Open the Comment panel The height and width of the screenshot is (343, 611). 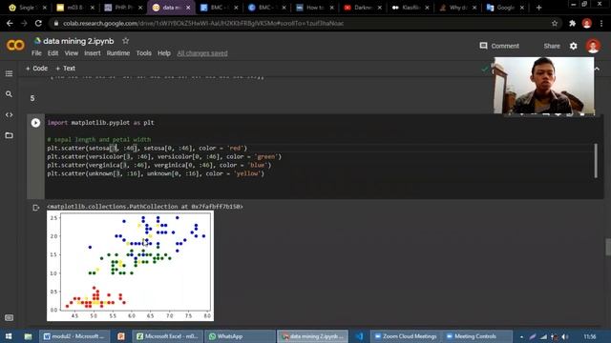[499, 46]
